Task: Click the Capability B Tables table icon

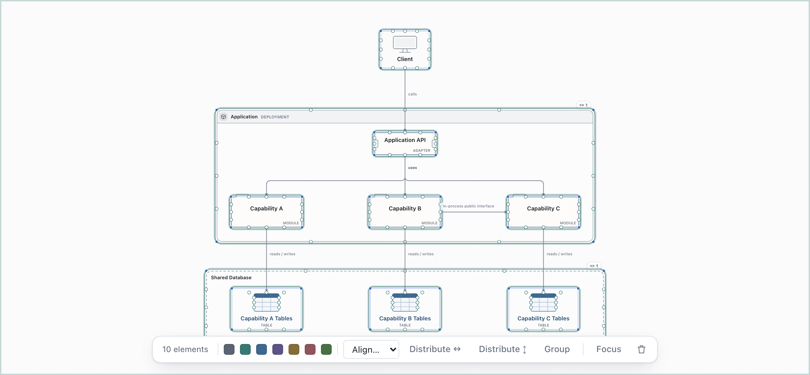Action: 405,302
